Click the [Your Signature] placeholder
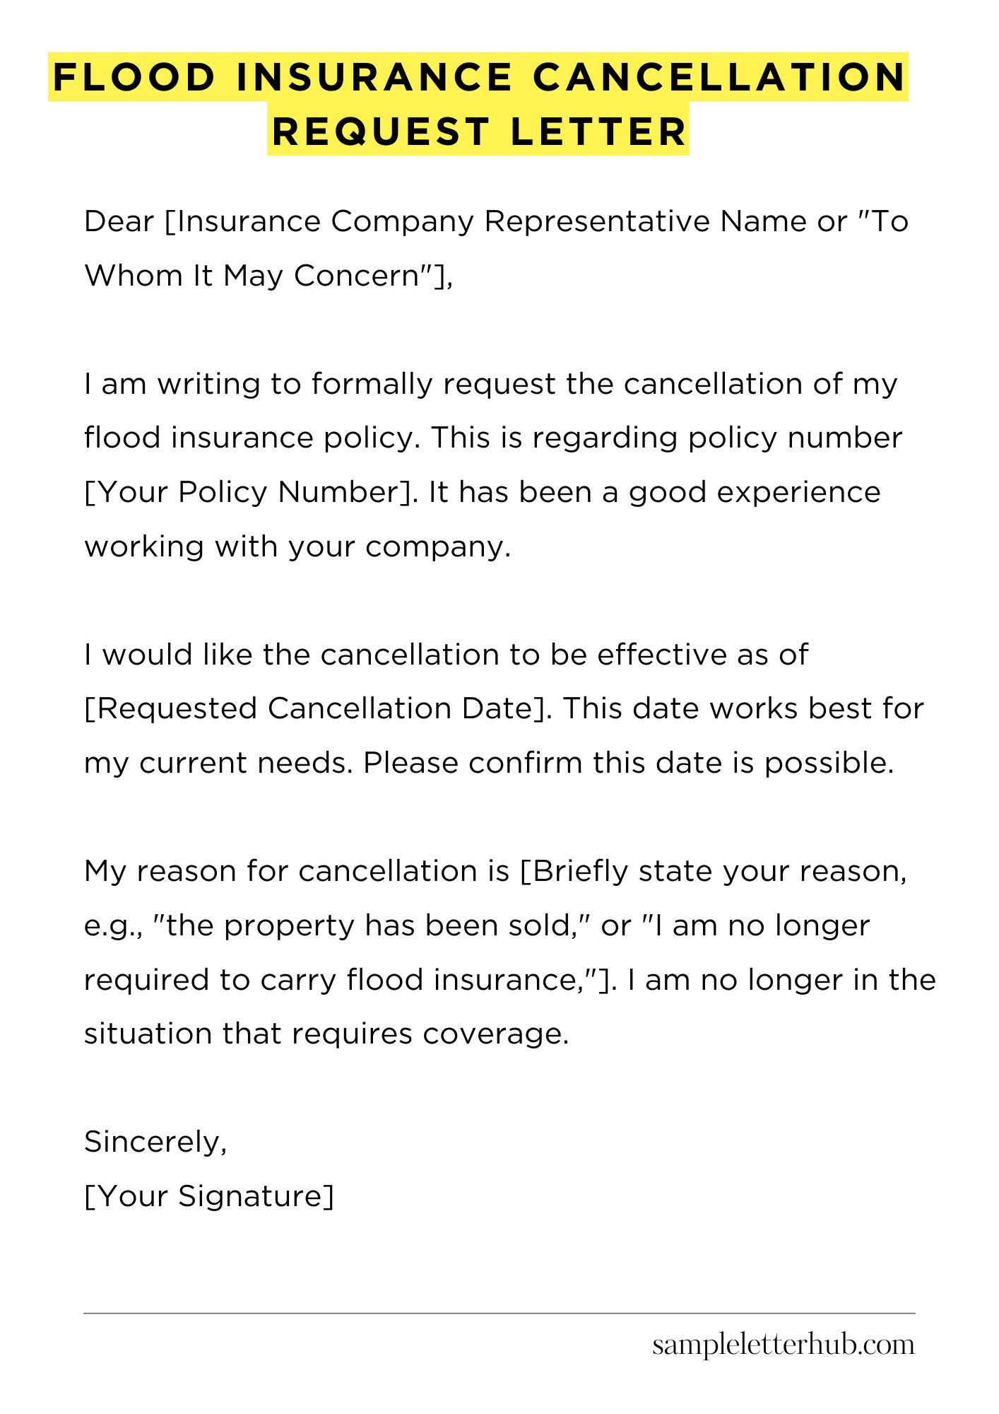The width and height of the screenshot is (999, 1414). tap(209, 1196)
